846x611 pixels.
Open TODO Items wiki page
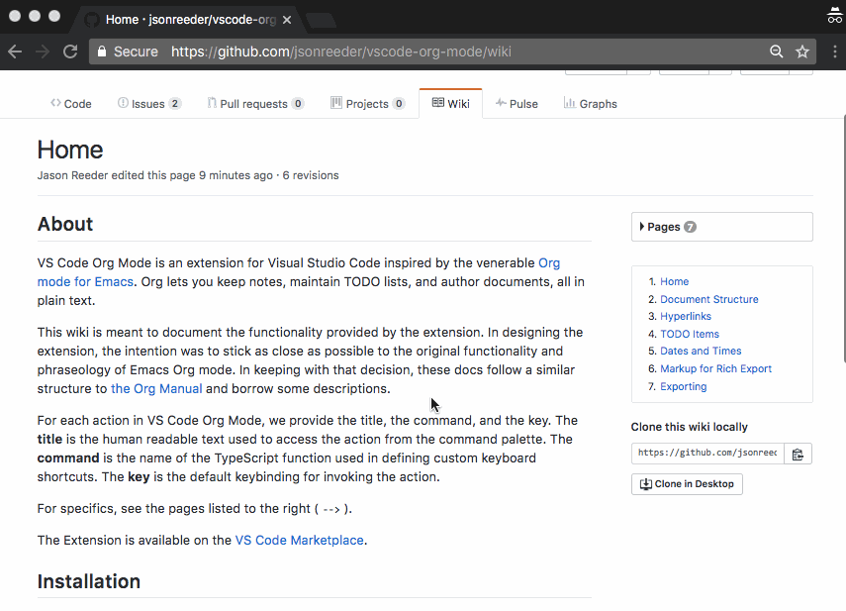tap(690, 334)
